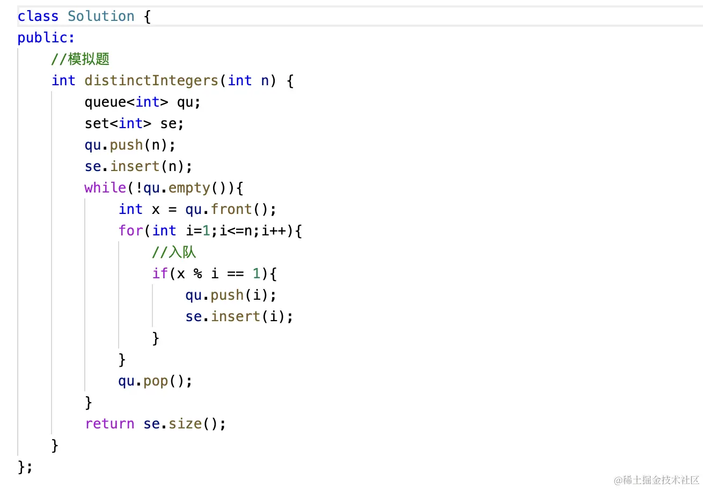Image resolution: width=703 pixels, height=489 pixels.
Task: Click the '//入队' comment
Action: tap(174, 252)
